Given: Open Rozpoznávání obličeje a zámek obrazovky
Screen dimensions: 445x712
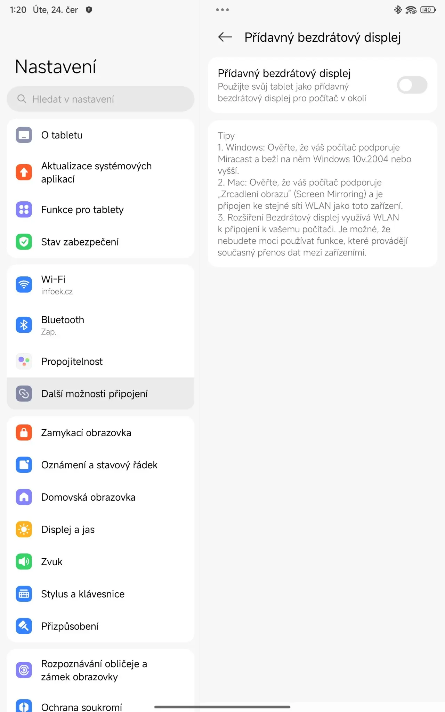Looking at the screenshot, I should pos(100,670).
